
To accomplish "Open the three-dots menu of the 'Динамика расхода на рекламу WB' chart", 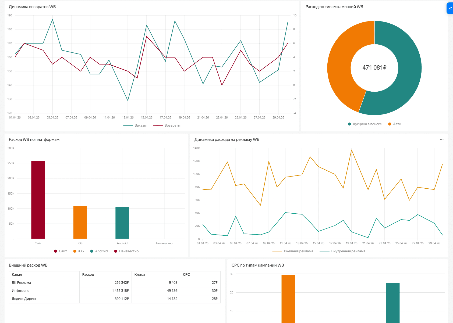I will click(x=442, y=139).
